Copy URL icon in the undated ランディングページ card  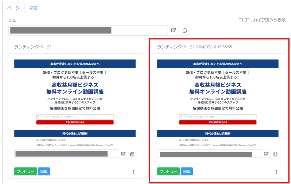coord(132,154)
